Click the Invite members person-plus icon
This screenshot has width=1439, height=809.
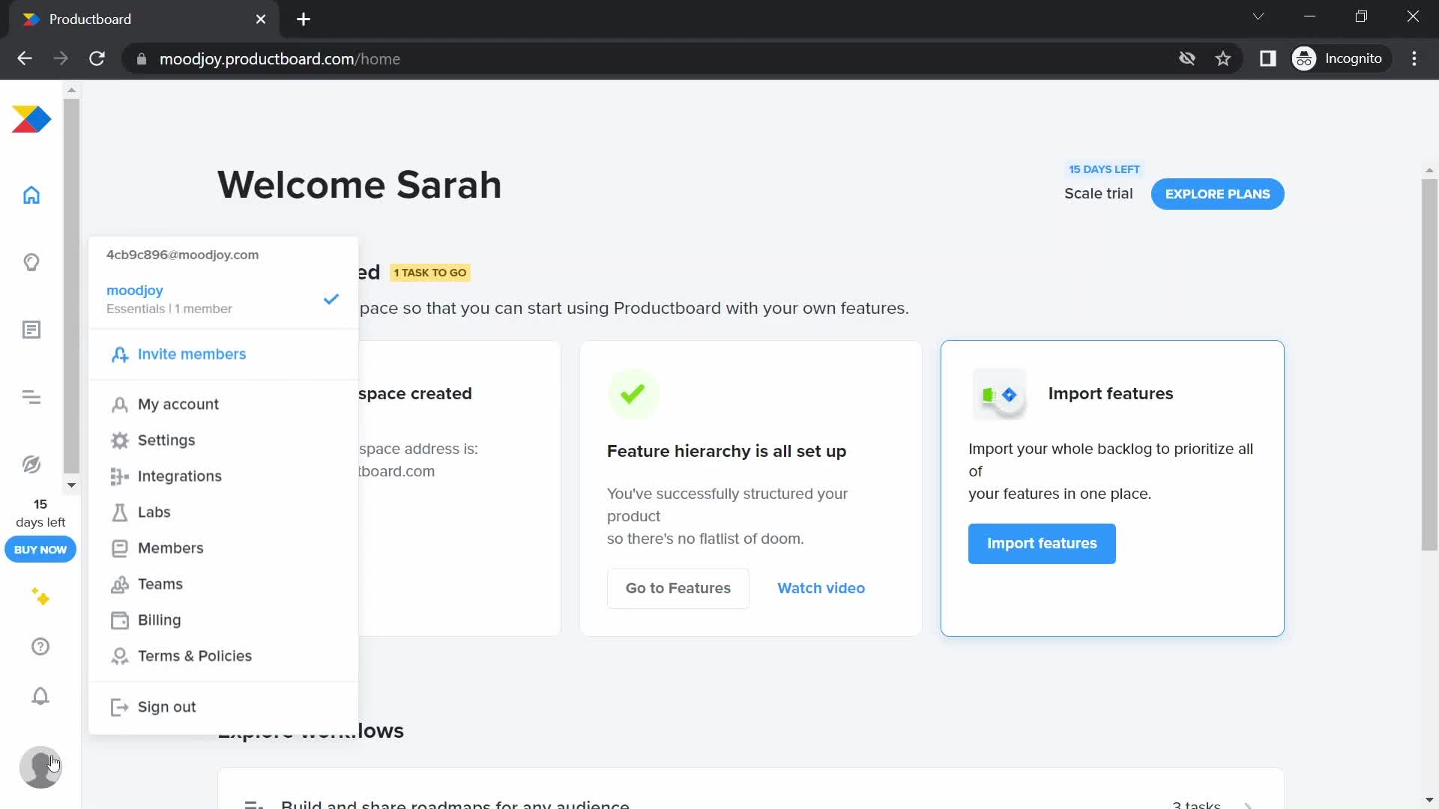(x=120, y=355)
